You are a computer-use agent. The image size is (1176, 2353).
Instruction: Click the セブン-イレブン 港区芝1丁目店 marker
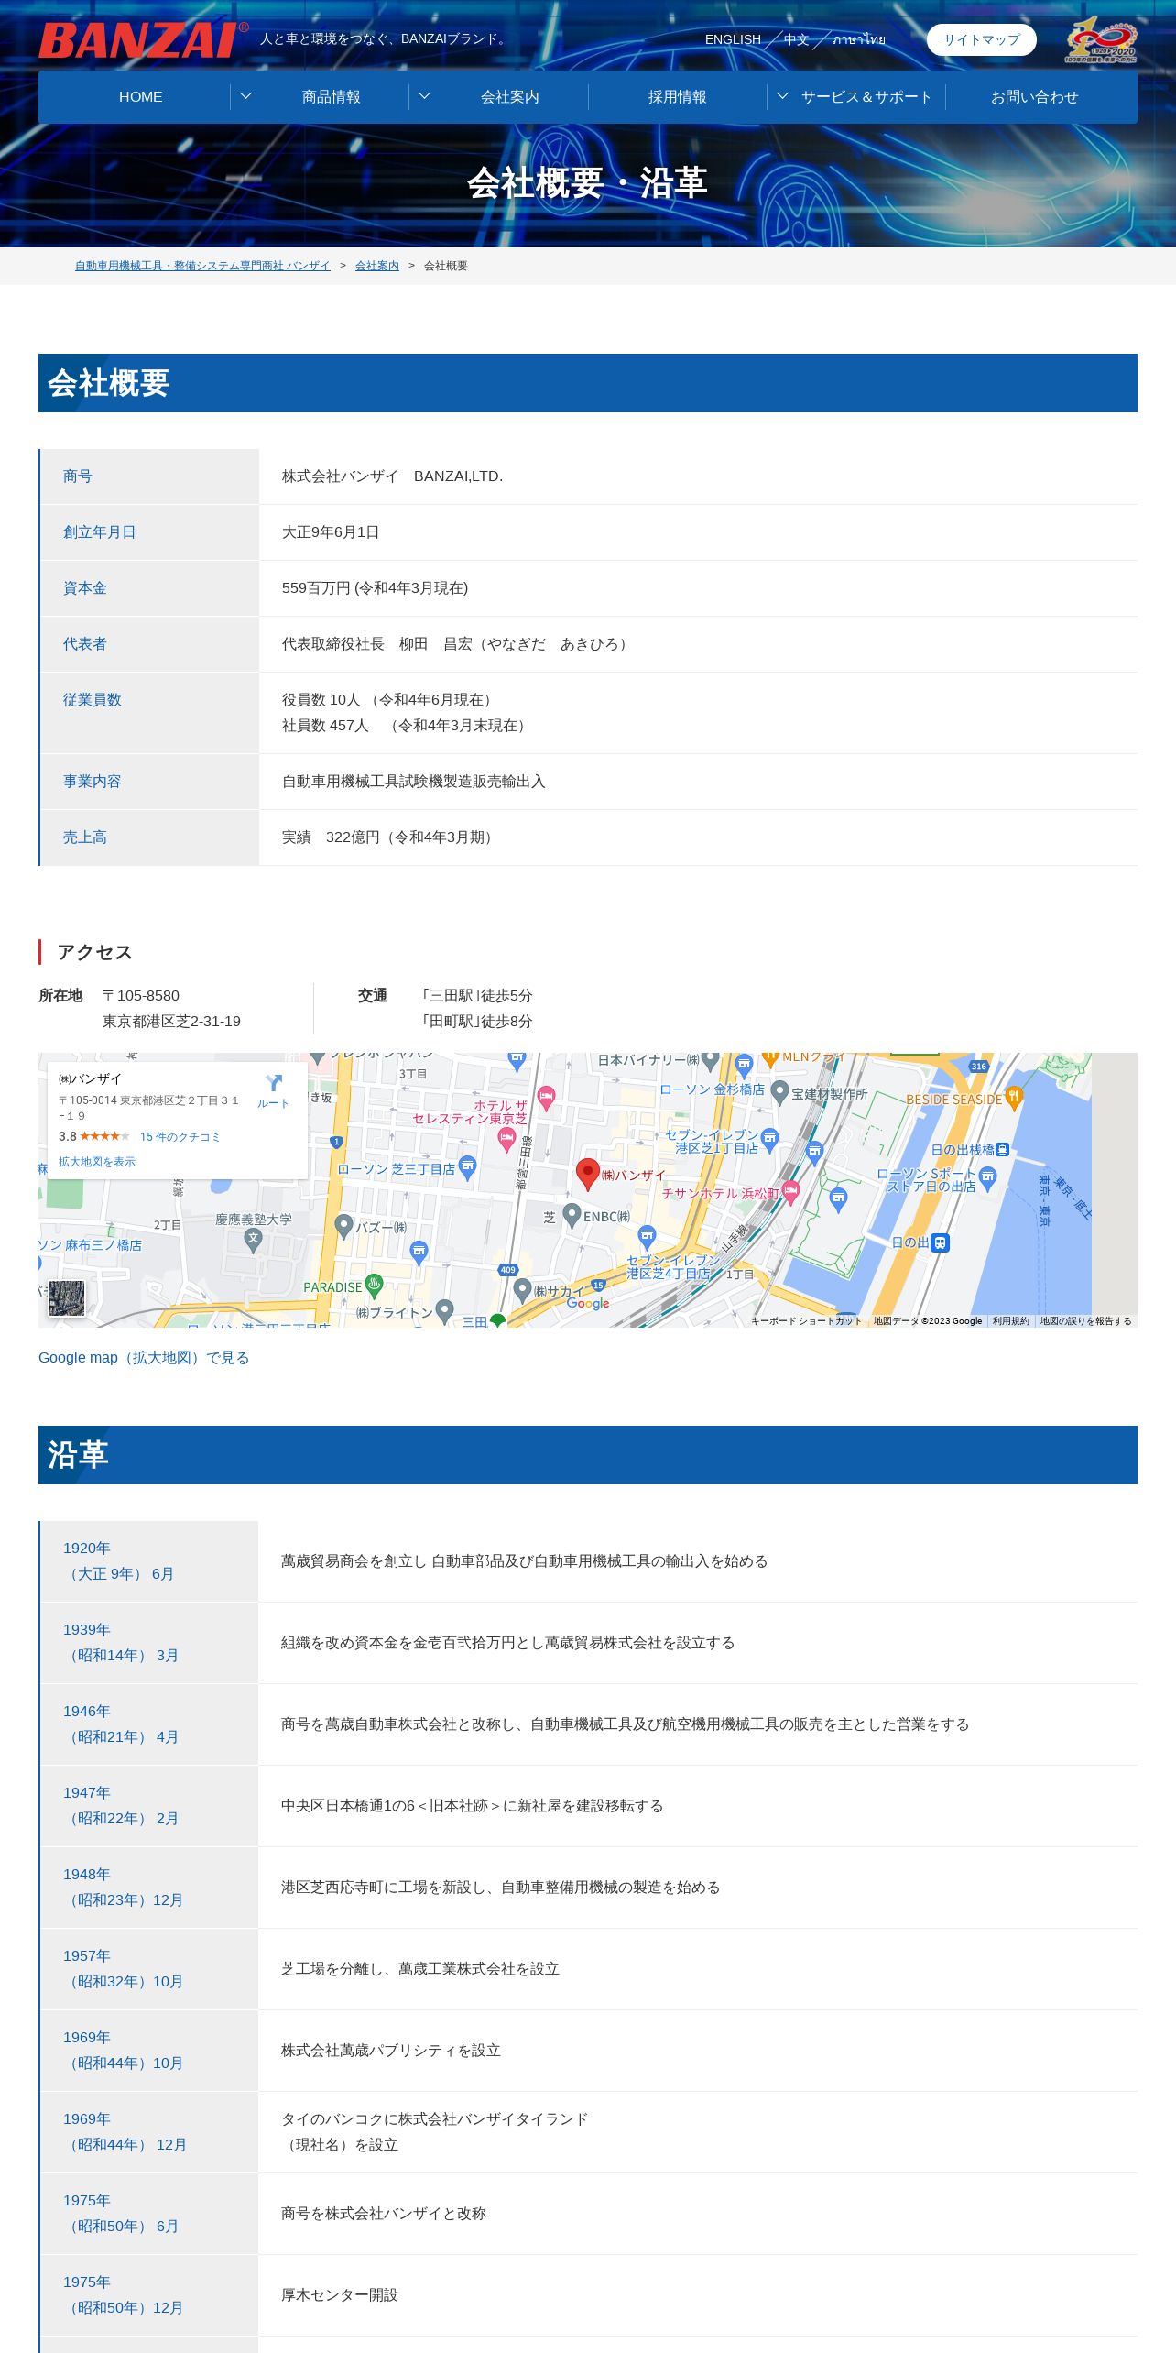(769, 1140)
